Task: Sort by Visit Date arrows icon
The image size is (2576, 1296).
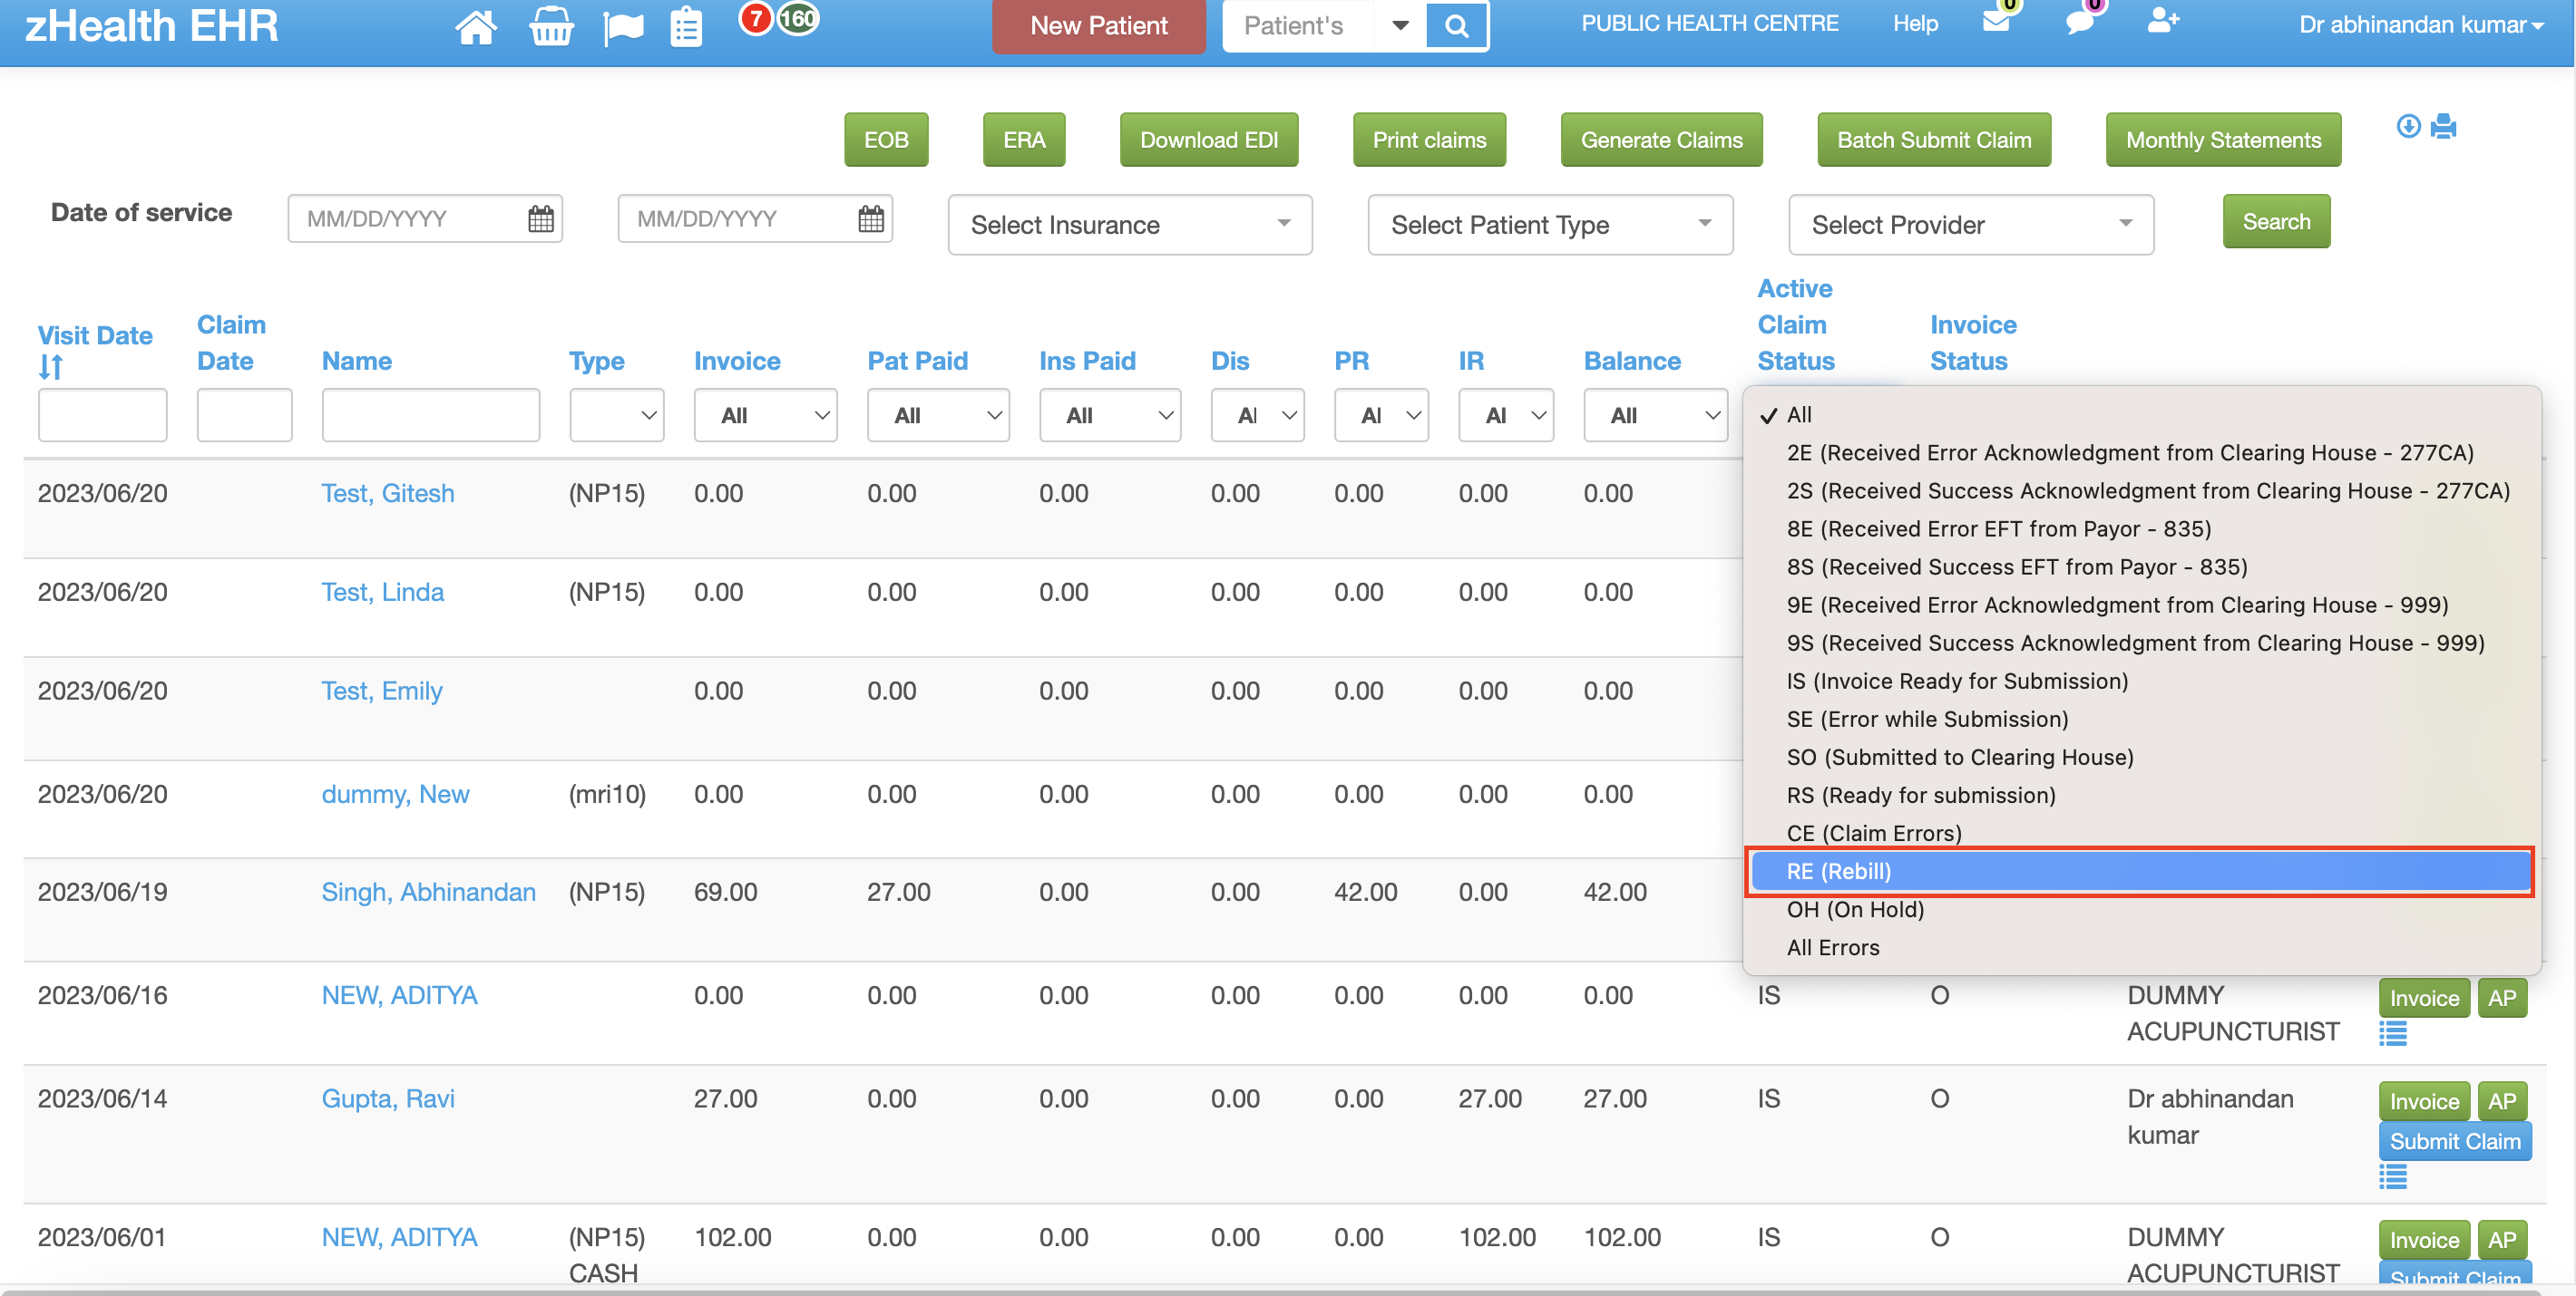Action: coord(51,368)
